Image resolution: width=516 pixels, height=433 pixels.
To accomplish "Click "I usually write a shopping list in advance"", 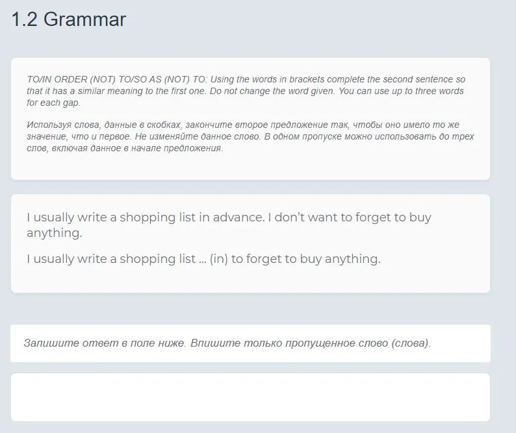I will tap(146, 217).
